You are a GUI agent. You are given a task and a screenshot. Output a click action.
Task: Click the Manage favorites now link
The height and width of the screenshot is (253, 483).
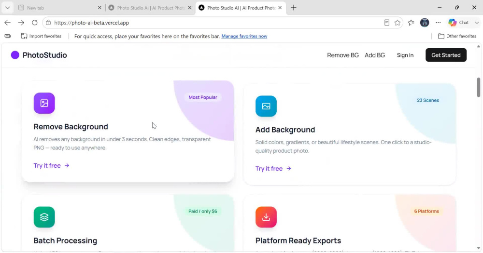(244, 36)
